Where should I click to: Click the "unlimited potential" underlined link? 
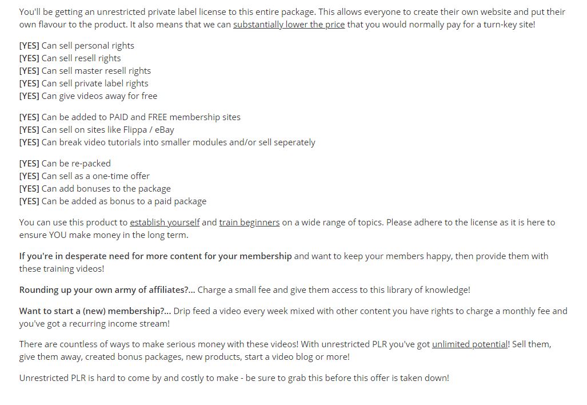(x=470, y=344)
